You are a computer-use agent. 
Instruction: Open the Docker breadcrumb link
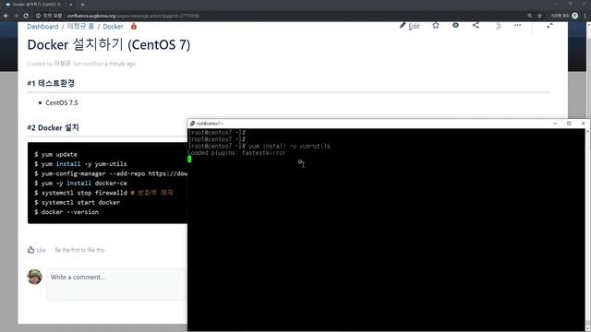(113, 27)
